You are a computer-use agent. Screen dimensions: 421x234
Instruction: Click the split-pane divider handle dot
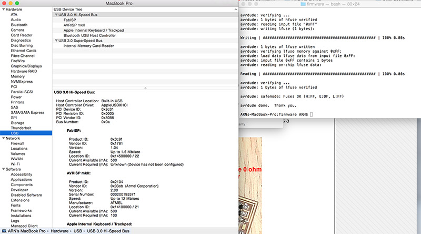pos(146,88)
